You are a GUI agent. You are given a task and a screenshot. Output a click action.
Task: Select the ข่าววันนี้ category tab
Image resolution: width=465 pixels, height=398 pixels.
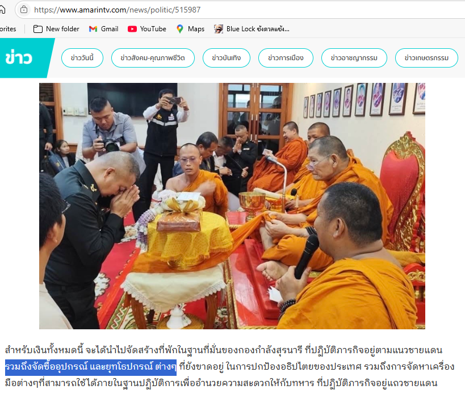coord(82,58)
